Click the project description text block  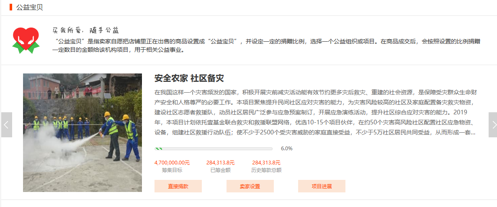tap(316, 113)
